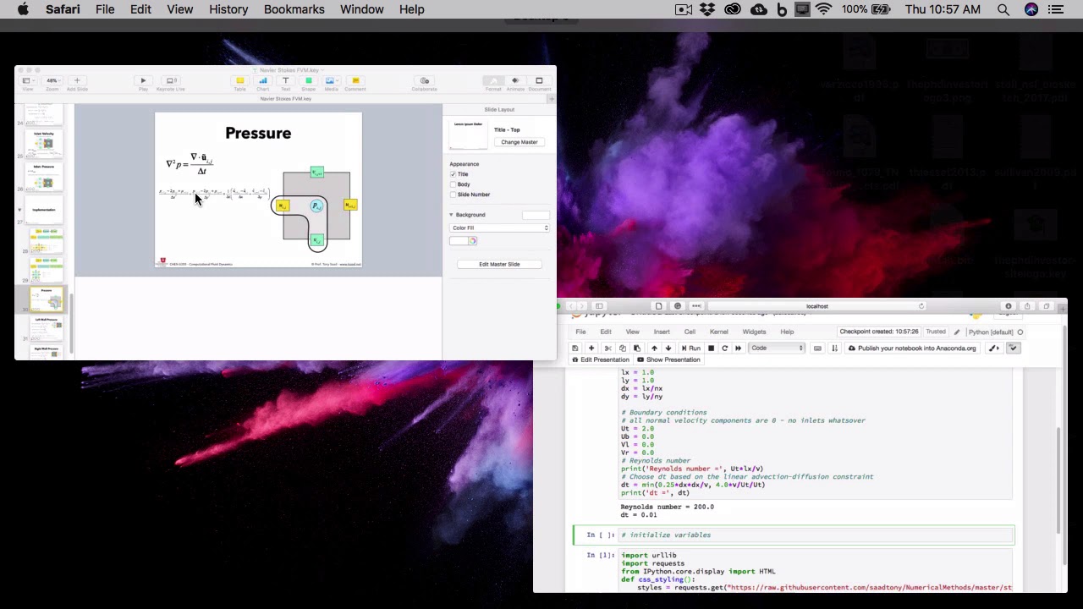Open Keynote Live from the toolbar
The width and height of the screenshot is (1083, 609).
tap(171, 81)
